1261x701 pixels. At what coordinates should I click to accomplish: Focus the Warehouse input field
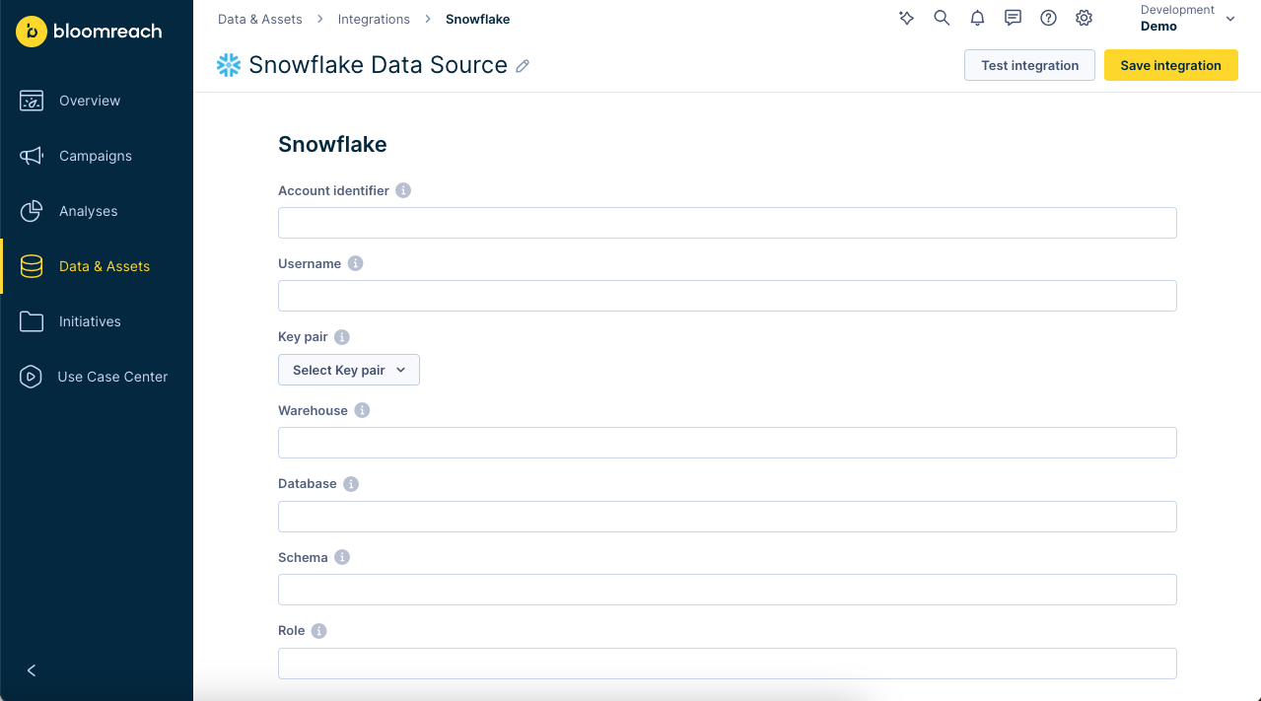(x=728, y=443)
